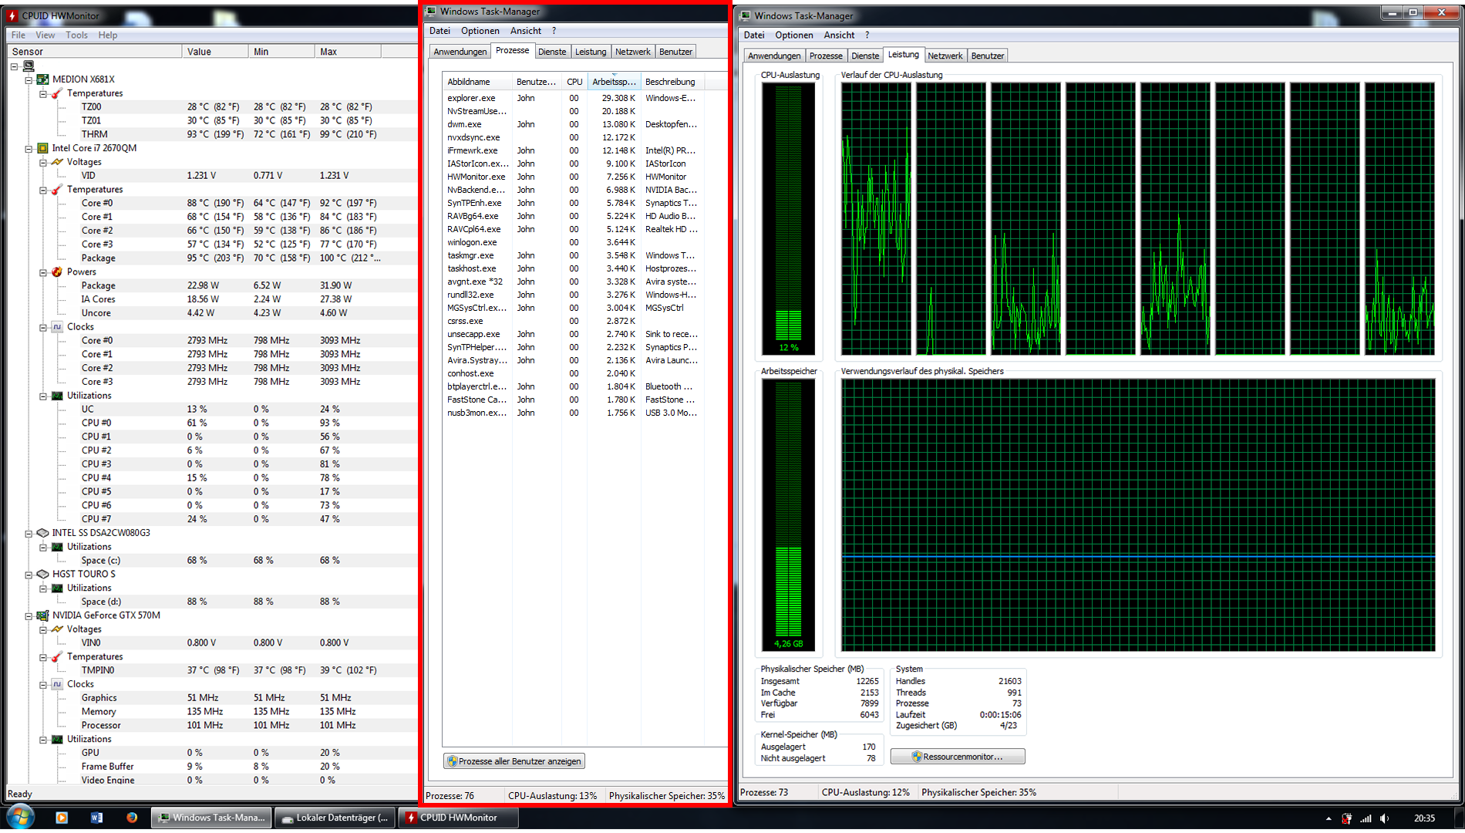Collapse the Clocks node under Intel Core i7
Screen dimensions: 1465x833
(43, 327)
